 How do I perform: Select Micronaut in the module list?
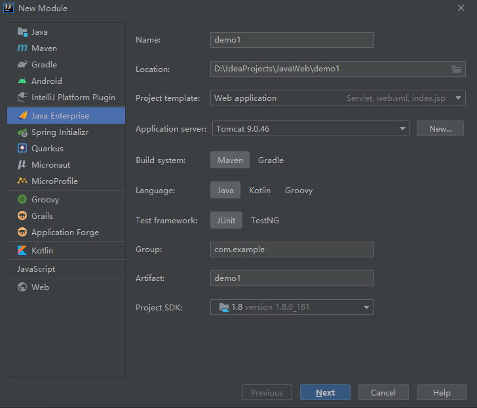pos(66,165)
